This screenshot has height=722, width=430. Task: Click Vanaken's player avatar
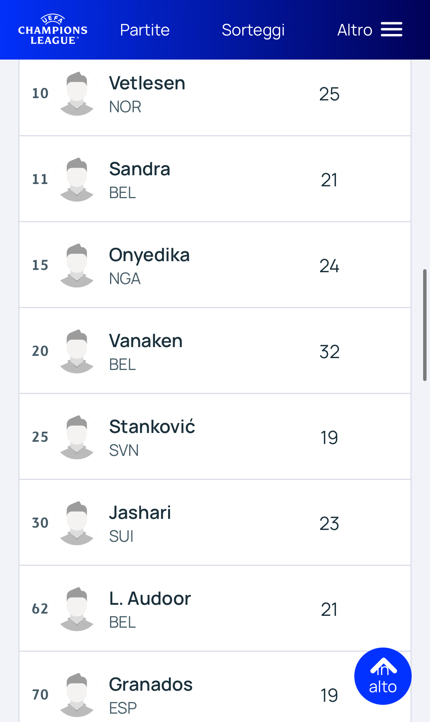[x=77, y=351]
